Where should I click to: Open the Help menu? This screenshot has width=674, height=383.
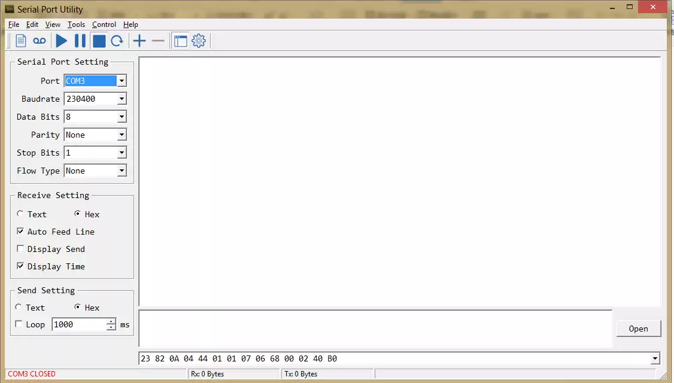130,25
